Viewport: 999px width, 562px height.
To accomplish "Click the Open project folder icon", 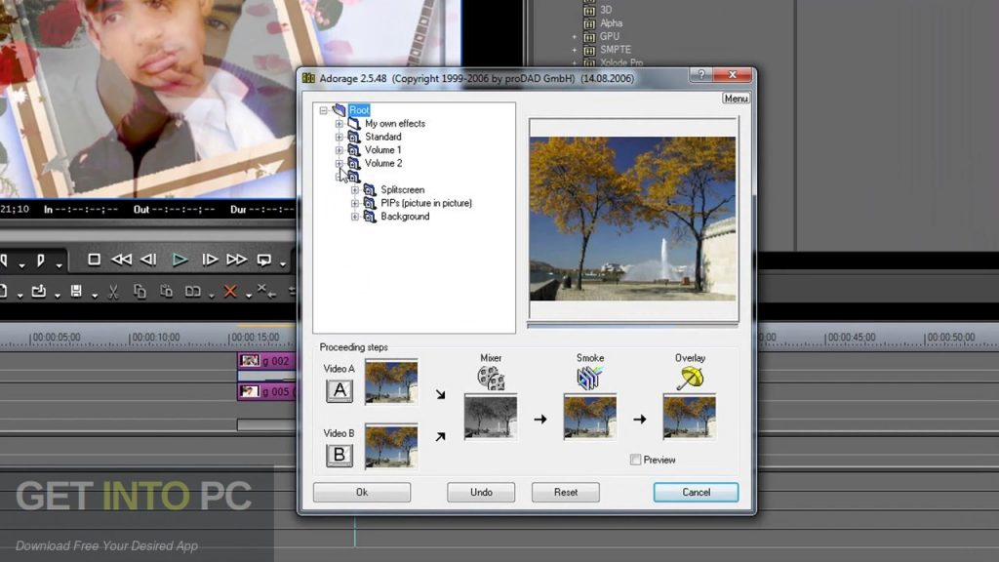I will [x=39, y=292].
